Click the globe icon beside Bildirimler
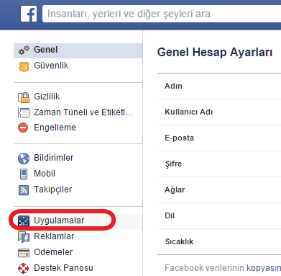This screenshot has height=276, width=281. click(x=24, y=159)
